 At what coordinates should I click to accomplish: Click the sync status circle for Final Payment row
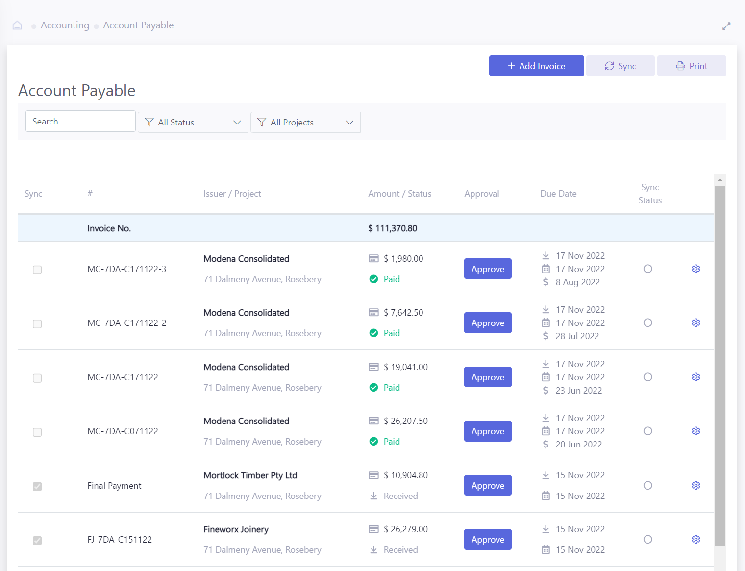coord(648,485)
